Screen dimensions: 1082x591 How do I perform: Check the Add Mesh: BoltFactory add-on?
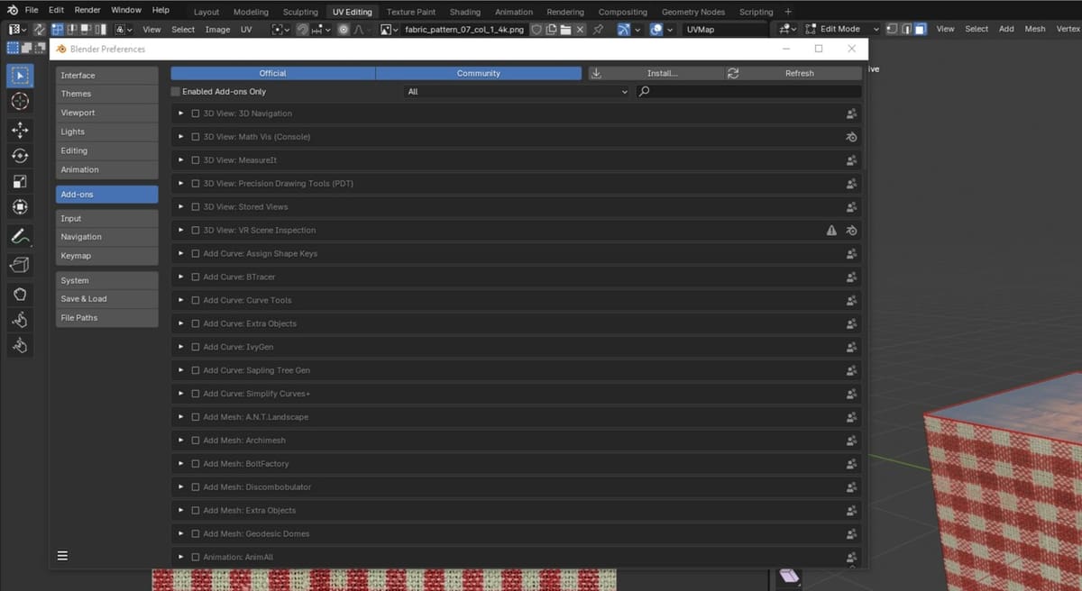[x=195, y=464]
